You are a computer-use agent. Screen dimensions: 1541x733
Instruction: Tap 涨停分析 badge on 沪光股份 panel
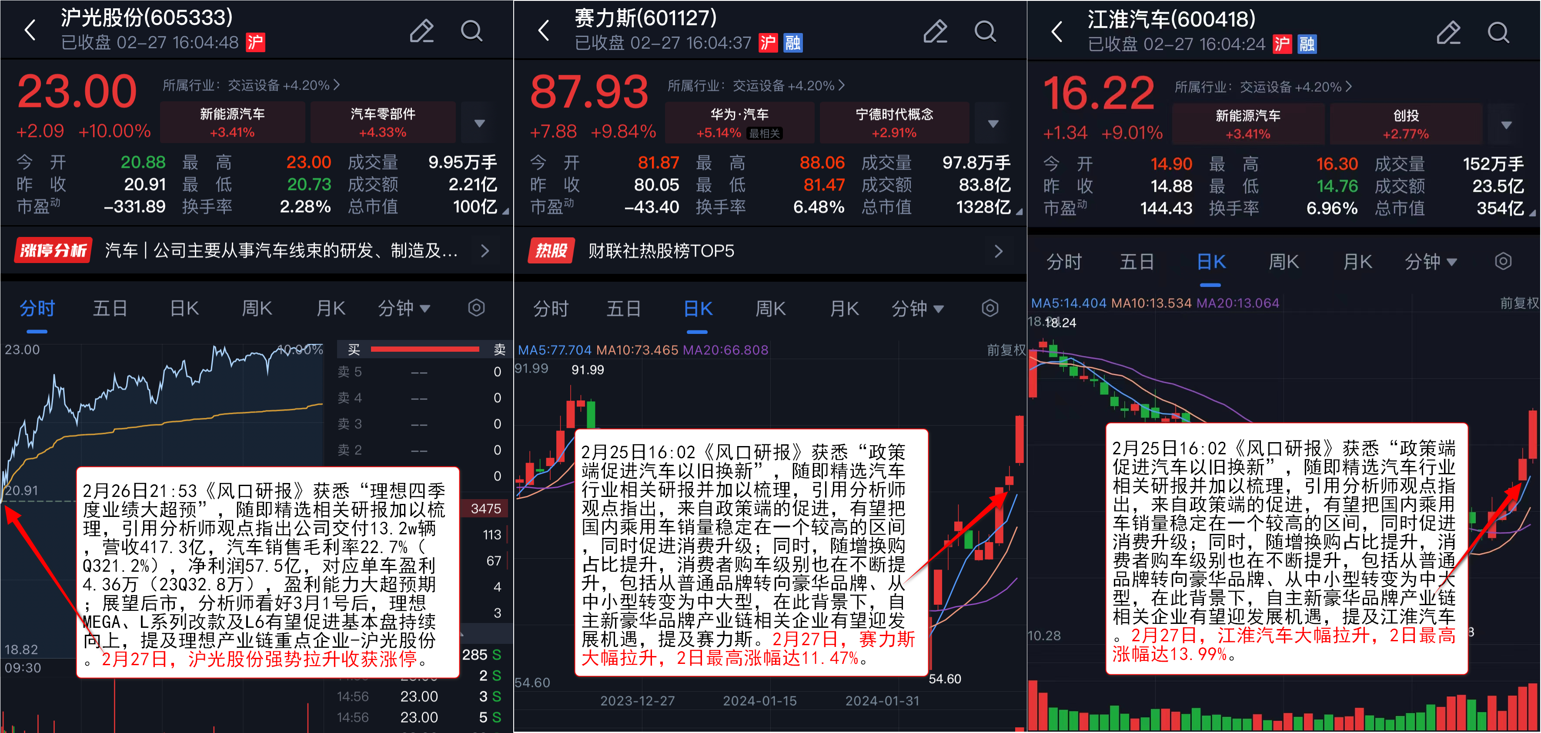pyautogui.click(x=53, y=250)
